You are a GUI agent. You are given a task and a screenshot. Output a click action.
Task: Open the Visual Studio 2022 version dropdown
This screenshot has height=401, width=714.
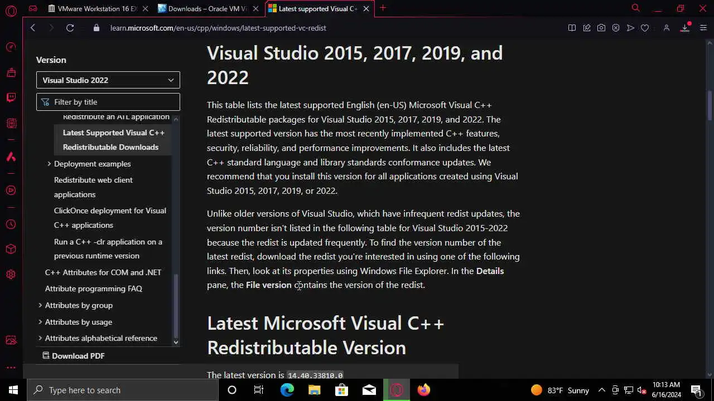coord(108,80)
